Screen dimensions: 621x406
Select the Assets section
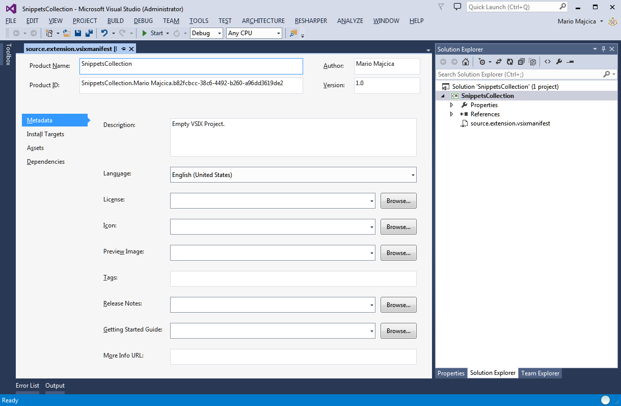coord(35,148)
